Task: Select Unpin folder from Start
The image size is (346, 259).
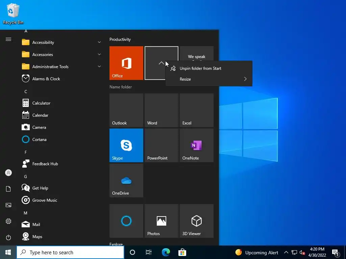Action: [209, 68]
